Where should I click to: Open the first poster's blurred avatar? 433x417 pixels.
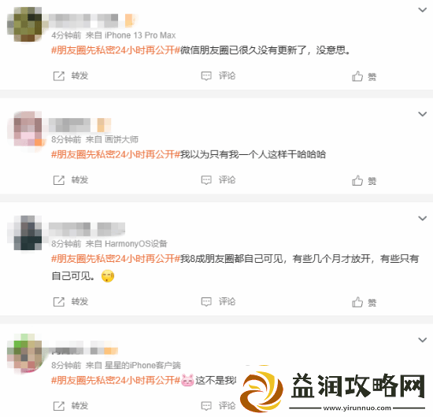point(24,24)
